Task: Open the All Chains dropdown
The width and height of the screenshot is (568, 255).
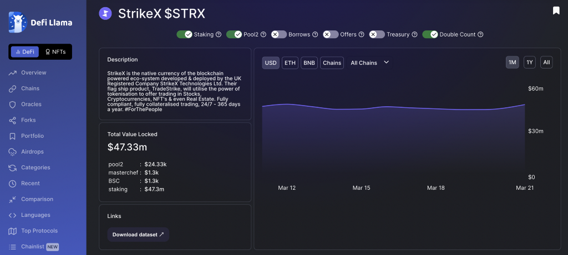Action: [x=369, y=63]
